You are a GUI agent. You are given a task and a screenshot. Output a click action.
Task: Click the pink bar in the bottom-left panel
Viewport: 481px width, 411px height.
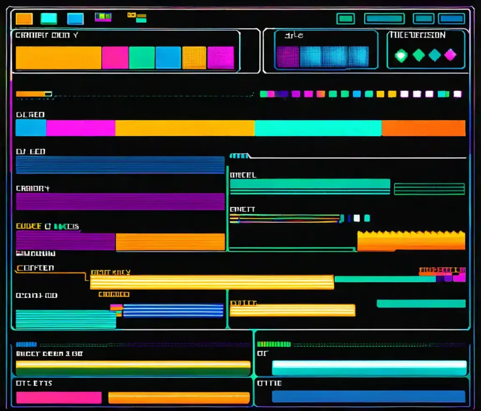coord(59,397)
